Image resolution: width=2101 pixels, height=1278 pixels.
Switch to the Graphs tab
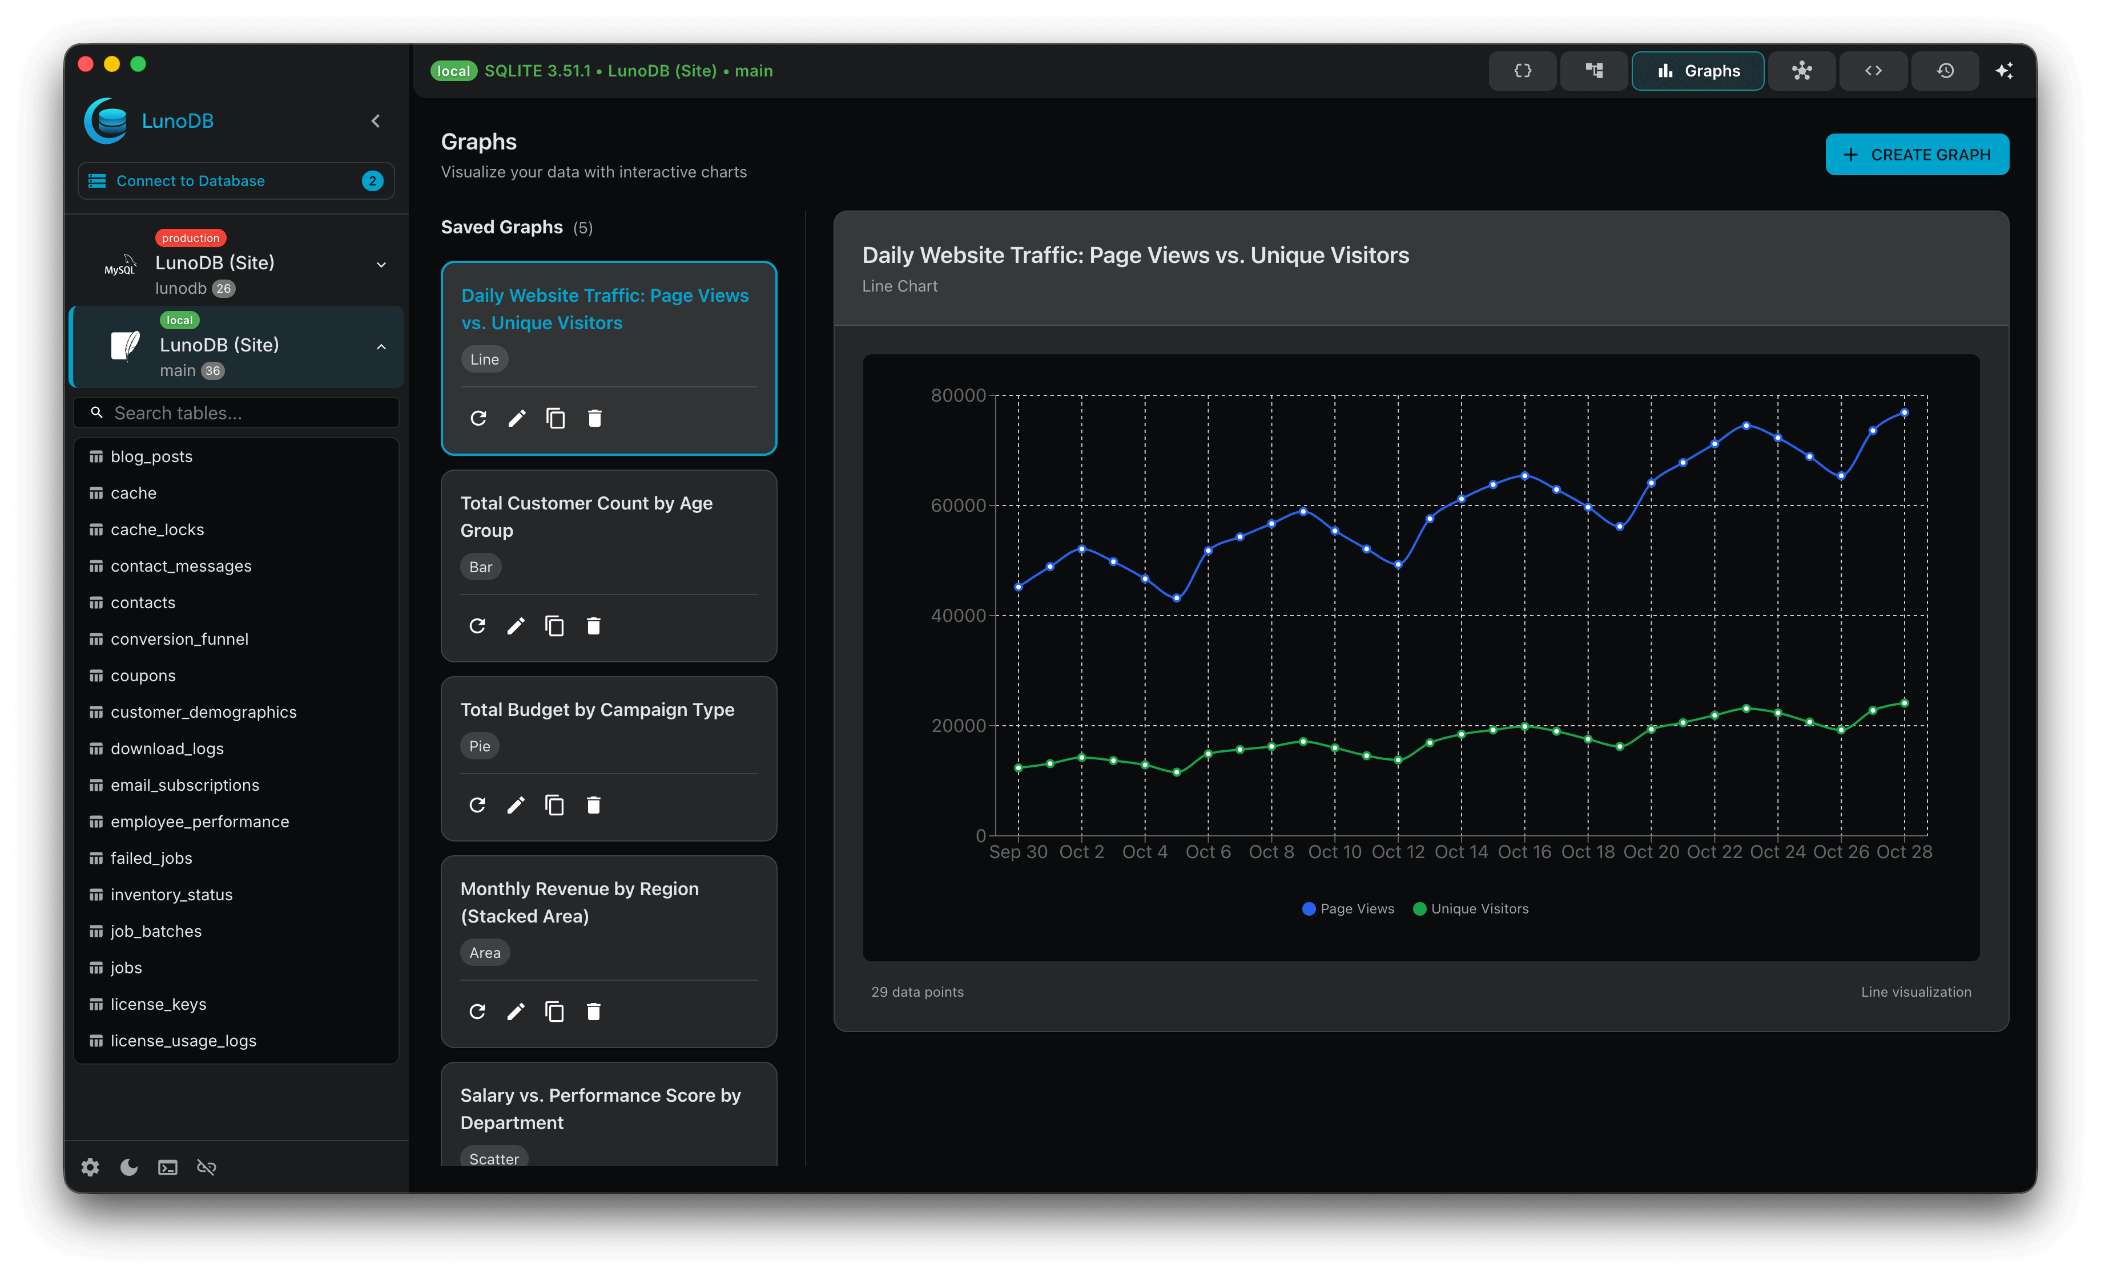[1697, 71]
